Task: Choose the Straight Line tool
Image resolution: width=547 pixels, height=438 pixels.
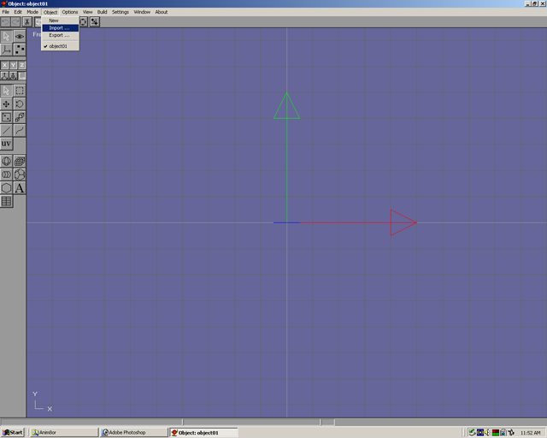Action: [x=6, y=131]
